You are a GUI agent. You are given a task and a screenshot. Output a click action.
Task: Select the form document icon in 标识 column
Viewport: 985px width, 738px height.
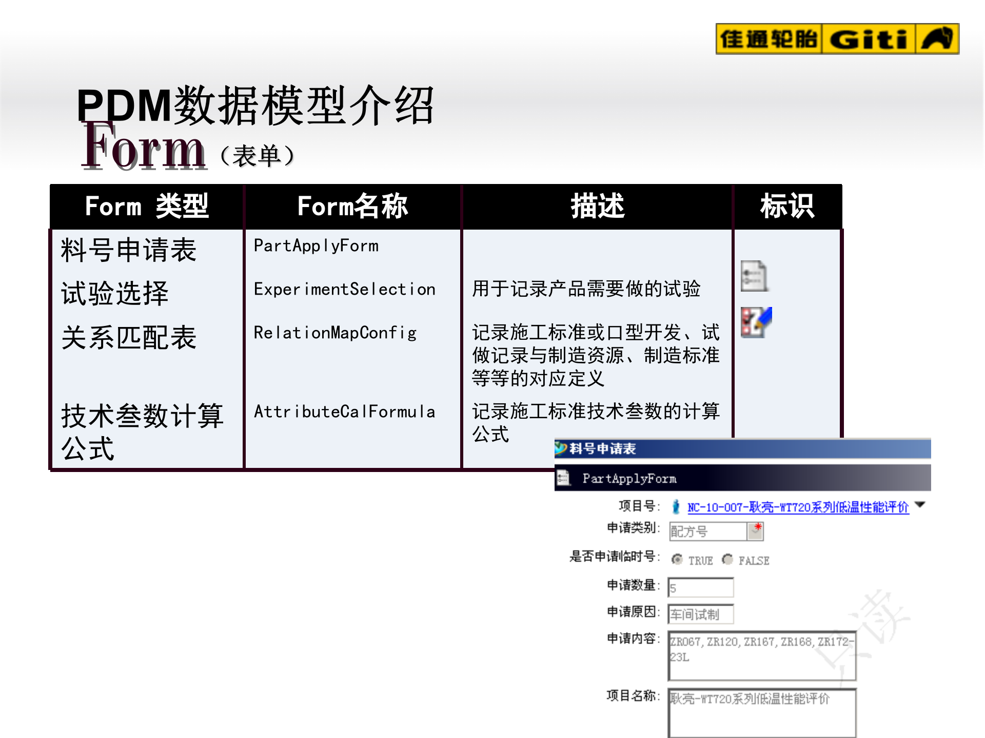click(x=754, y=276)
